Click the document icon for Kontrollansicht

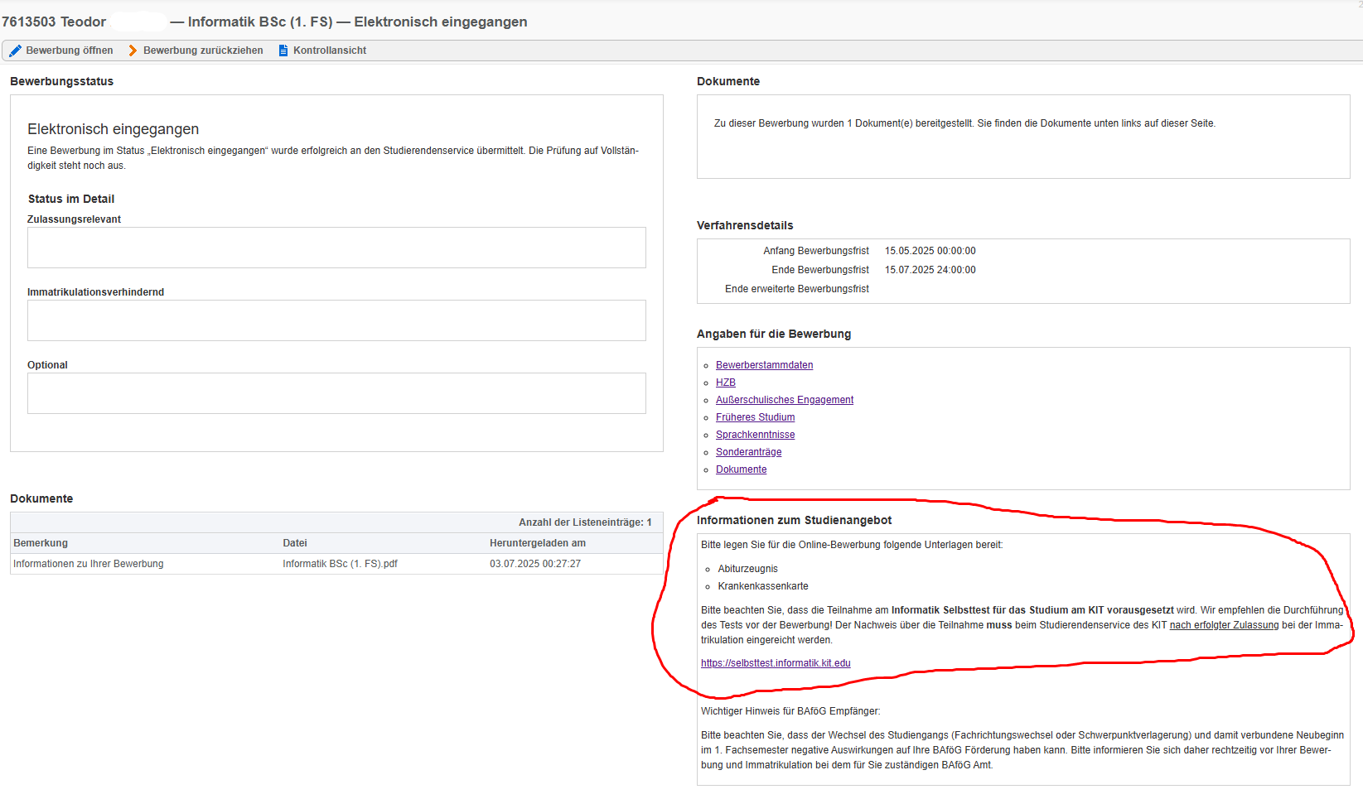coord(283,51)
